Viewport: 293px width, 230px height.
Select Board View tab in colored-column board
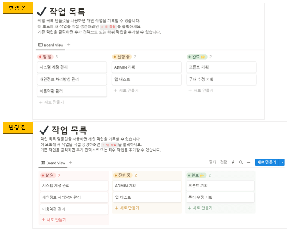[x=53, y=163]
